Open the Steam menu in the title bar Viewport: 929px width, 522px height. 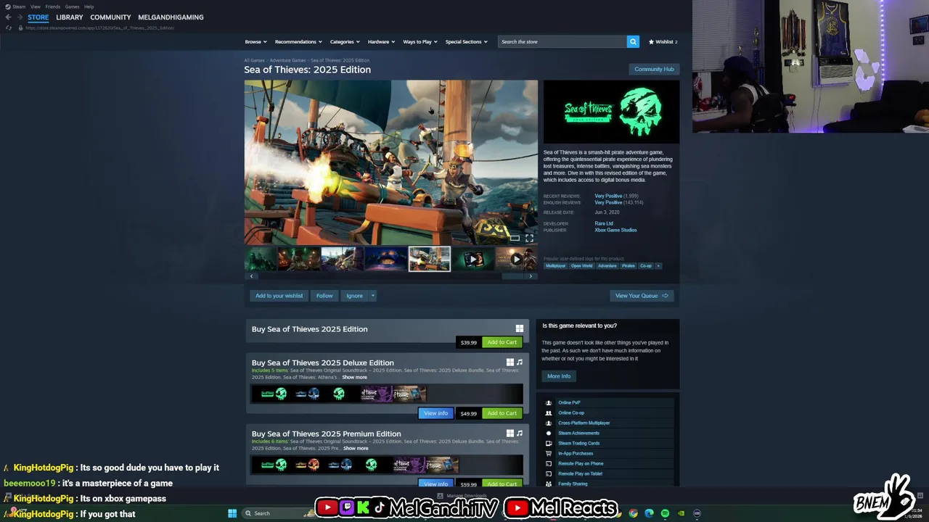tap(19, 7)
